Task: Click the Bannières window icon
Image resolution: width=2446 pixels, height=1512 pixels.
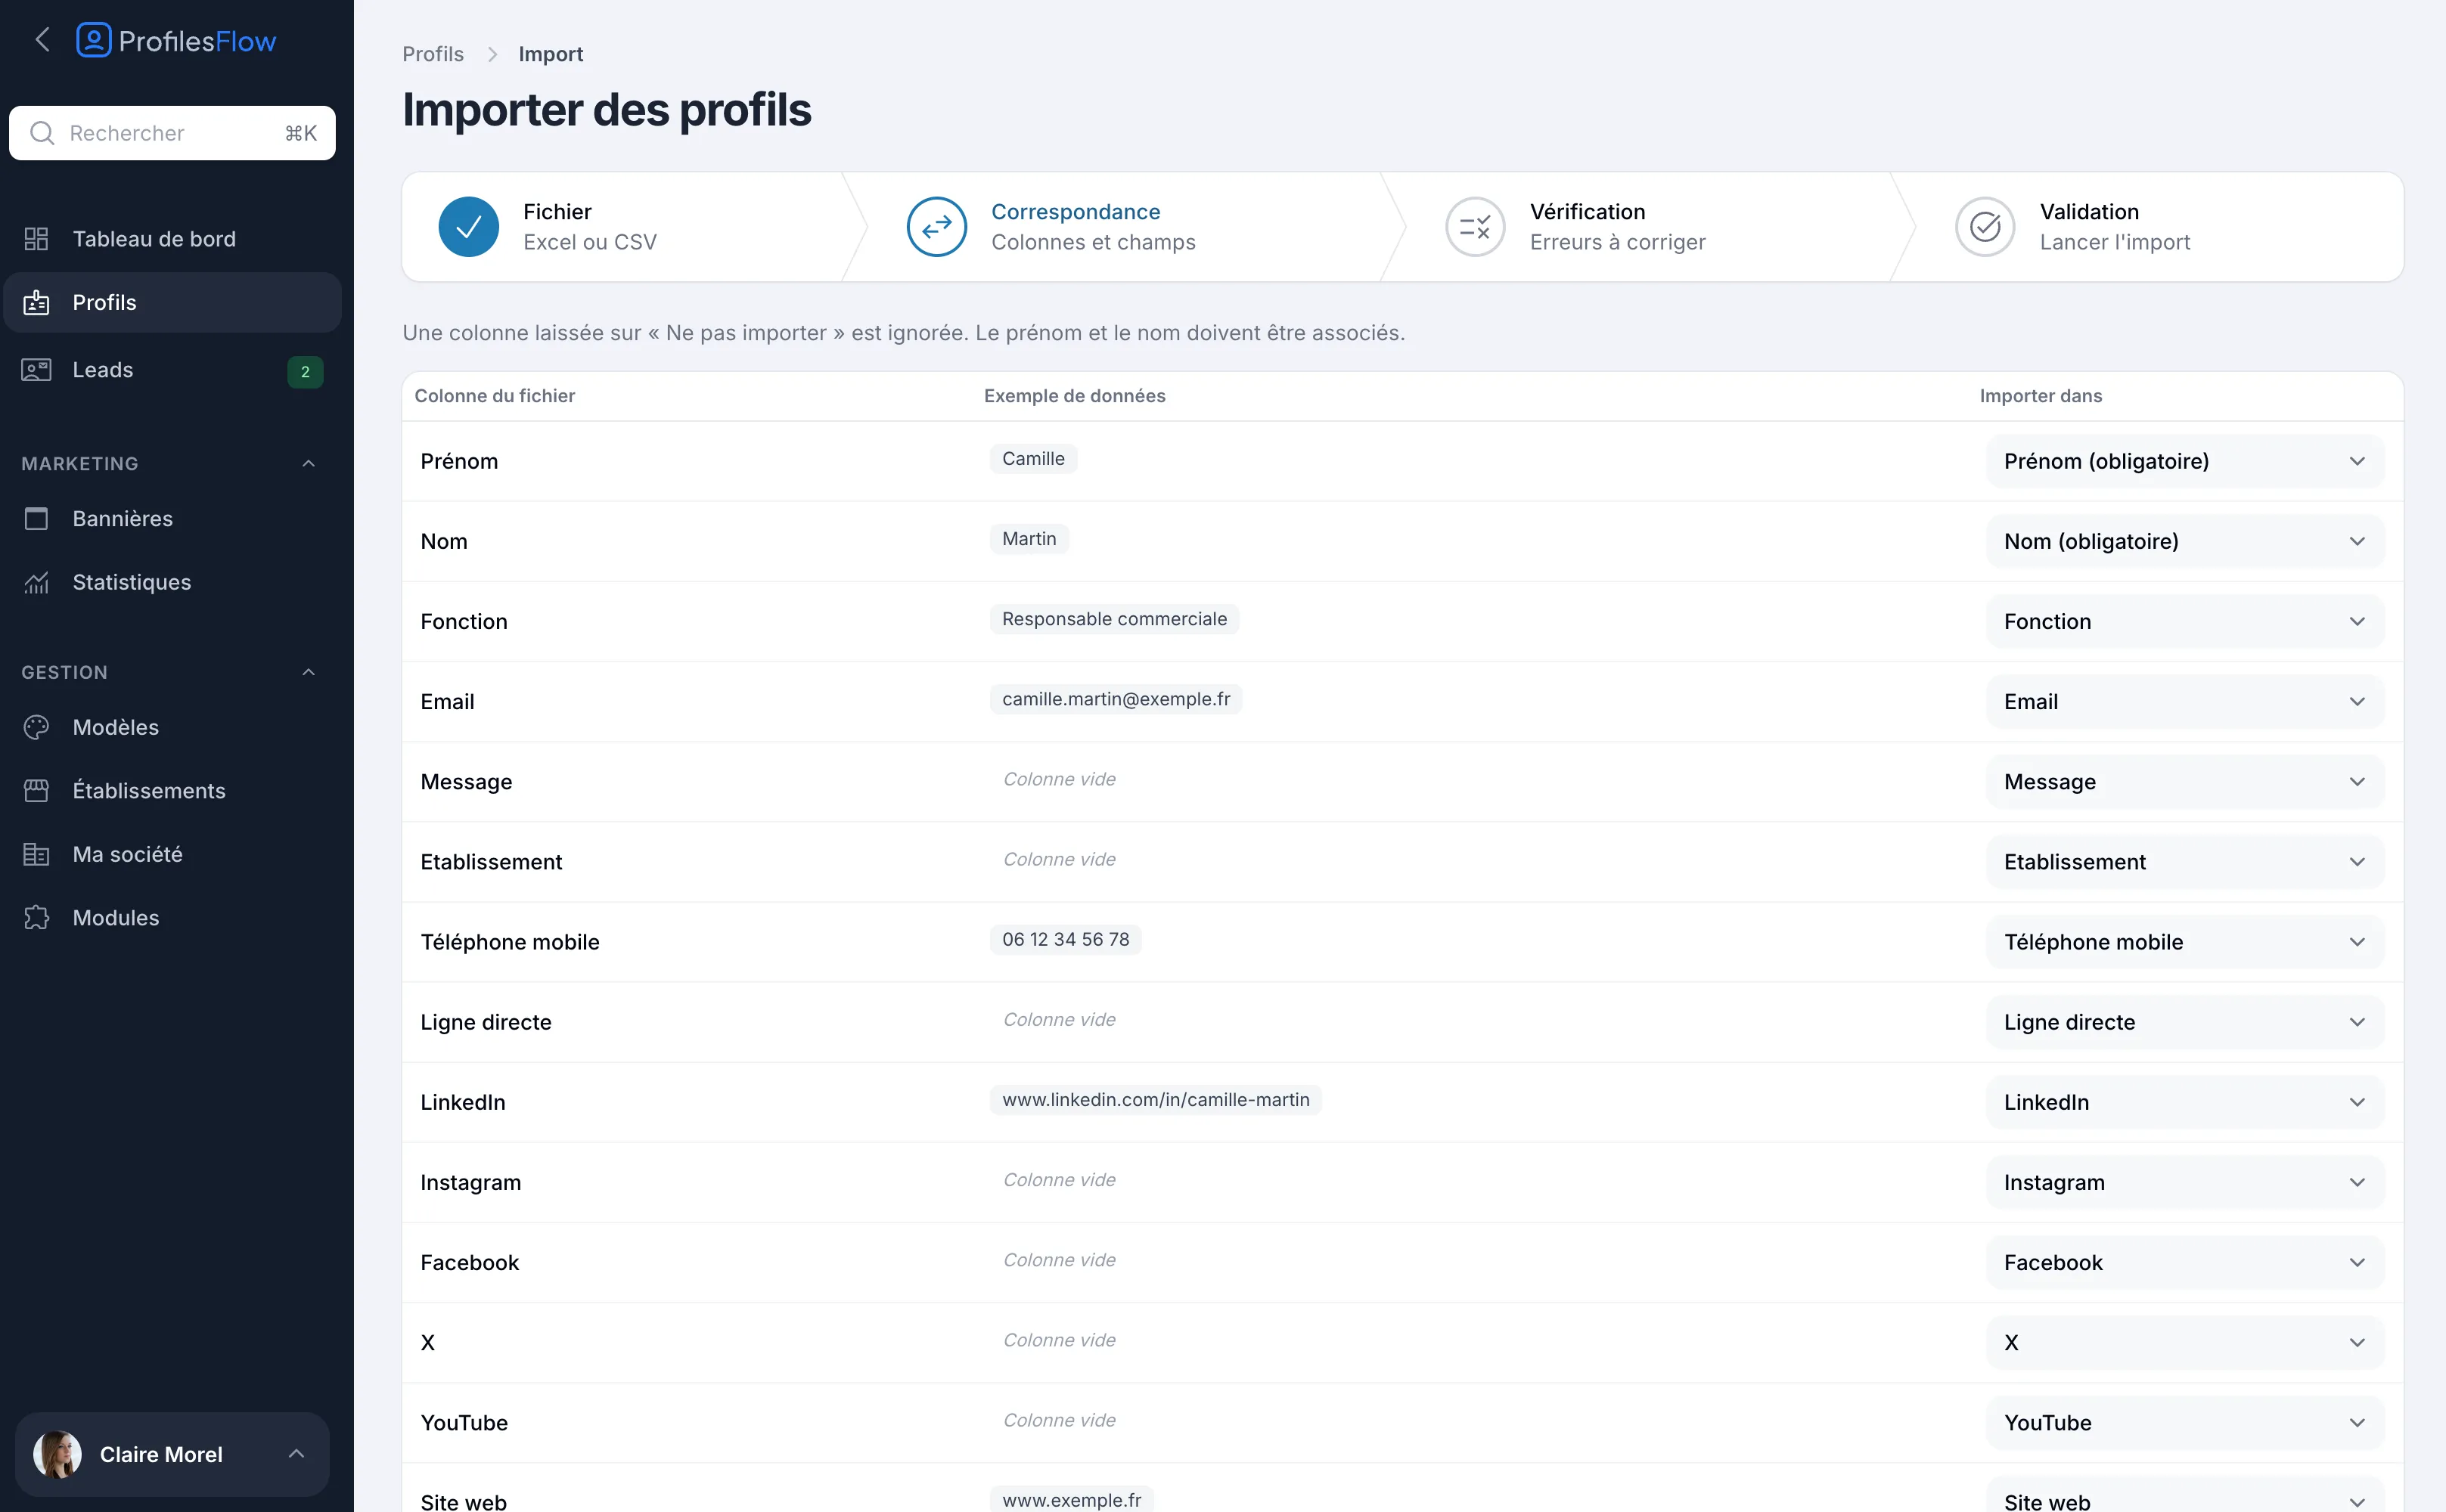Action: click(x=36, y=519)
